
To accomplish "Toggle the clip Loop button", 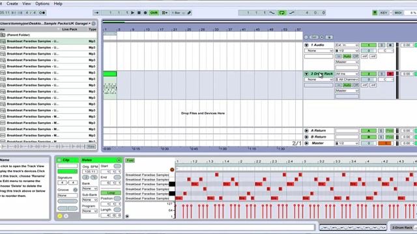I will (111, 193).
